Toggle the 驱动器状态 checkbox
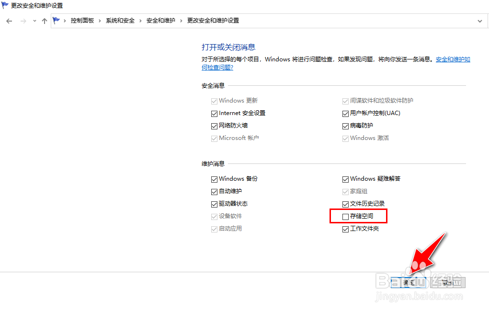Screen dimensions: 489x313 [214, 204]
